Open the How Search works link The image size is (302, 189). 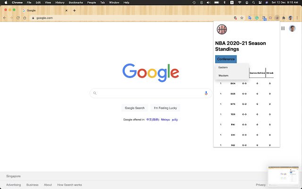coord(69,185)
